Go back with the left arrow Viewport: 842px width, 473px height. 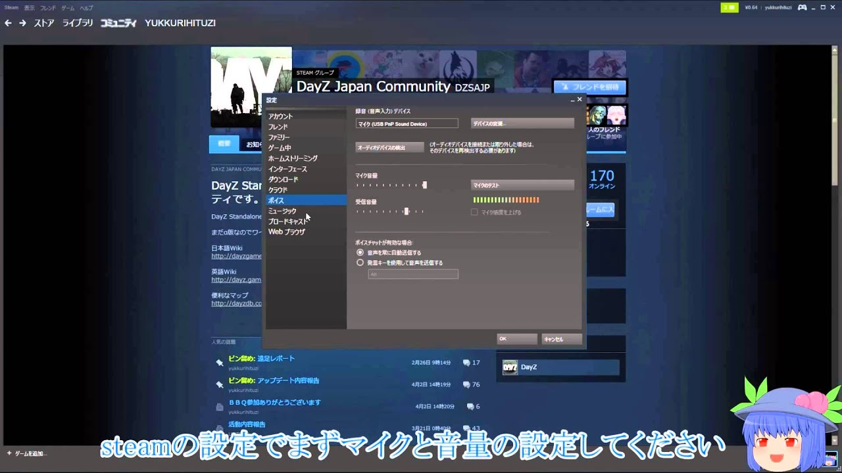[8, 23]
